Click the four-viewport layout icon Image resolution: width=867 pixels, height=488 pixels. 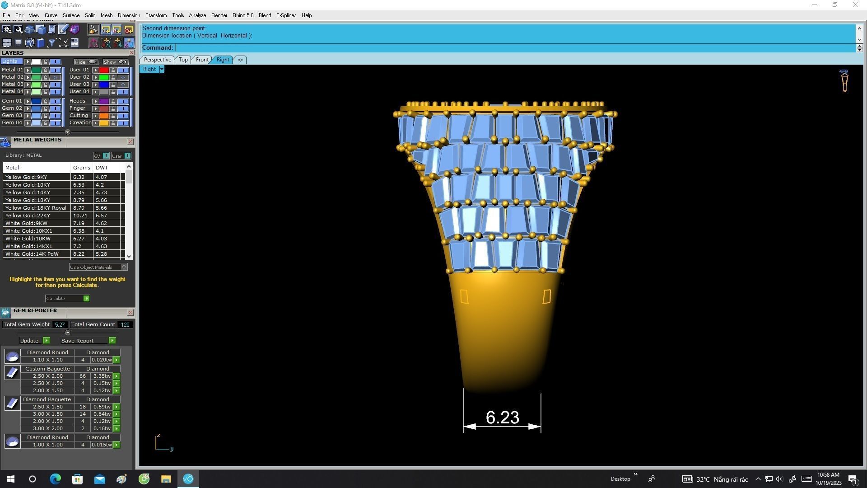tap(7, 43)
